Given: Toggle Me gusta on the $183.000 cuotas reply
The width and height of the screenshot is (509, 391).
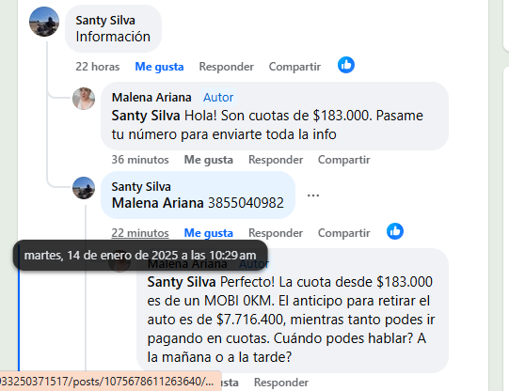Looking at the screenshot, I should click(x=209, y=160).
